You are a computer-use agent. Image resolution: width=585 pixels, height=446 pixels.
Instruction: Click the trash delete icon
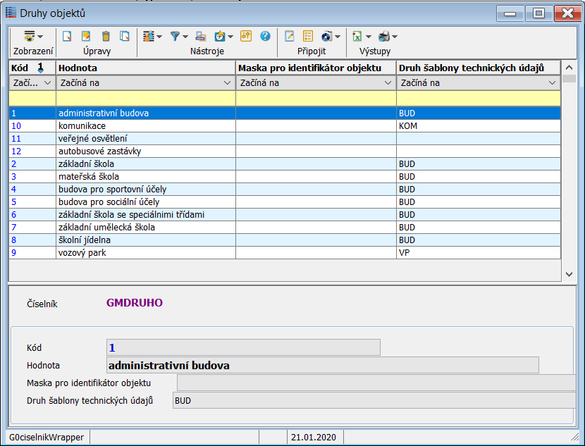106,36
